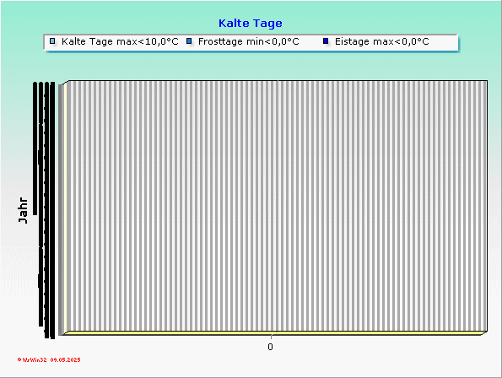Click the "0" x-axis tick label
This screenshot has height=378, width=502.
pos(270,347)
